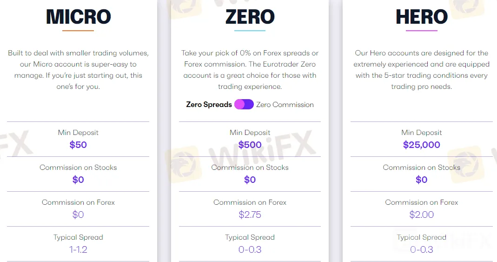
Task: Click the $2.75 Forex commission value
Action: pos(250,215)
